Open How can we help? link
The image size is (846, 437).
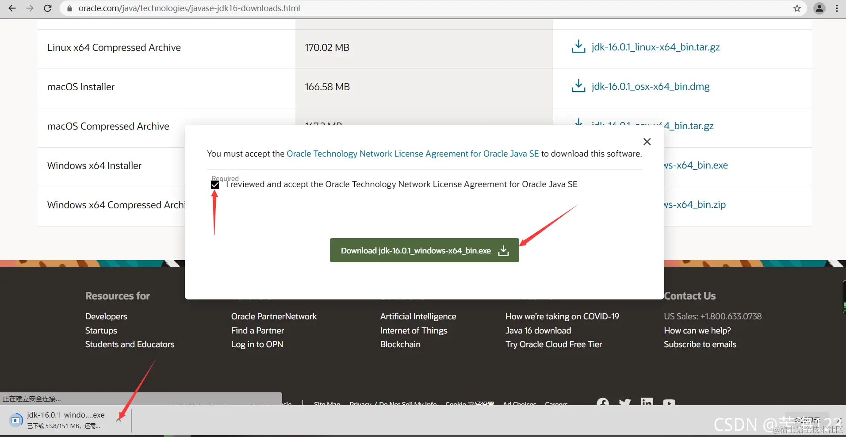tap(697, 330)
